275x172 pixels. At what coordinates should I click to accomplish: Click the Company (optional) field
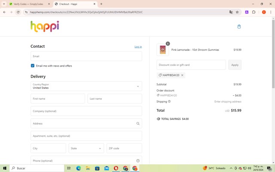(x=86, y=111)
